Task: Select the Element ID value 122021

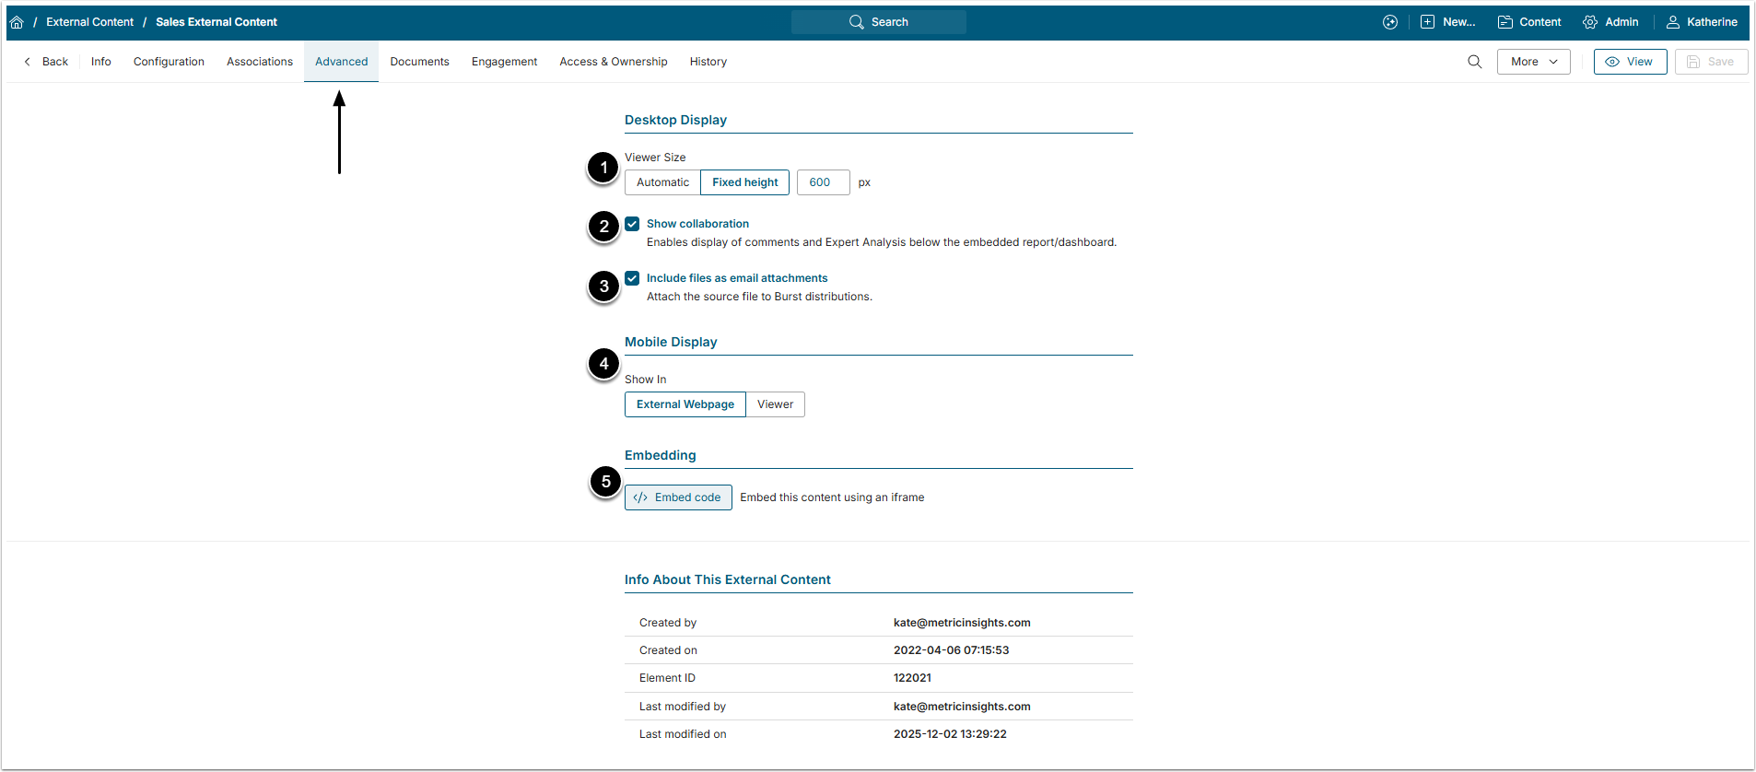Action: point(912,678)
